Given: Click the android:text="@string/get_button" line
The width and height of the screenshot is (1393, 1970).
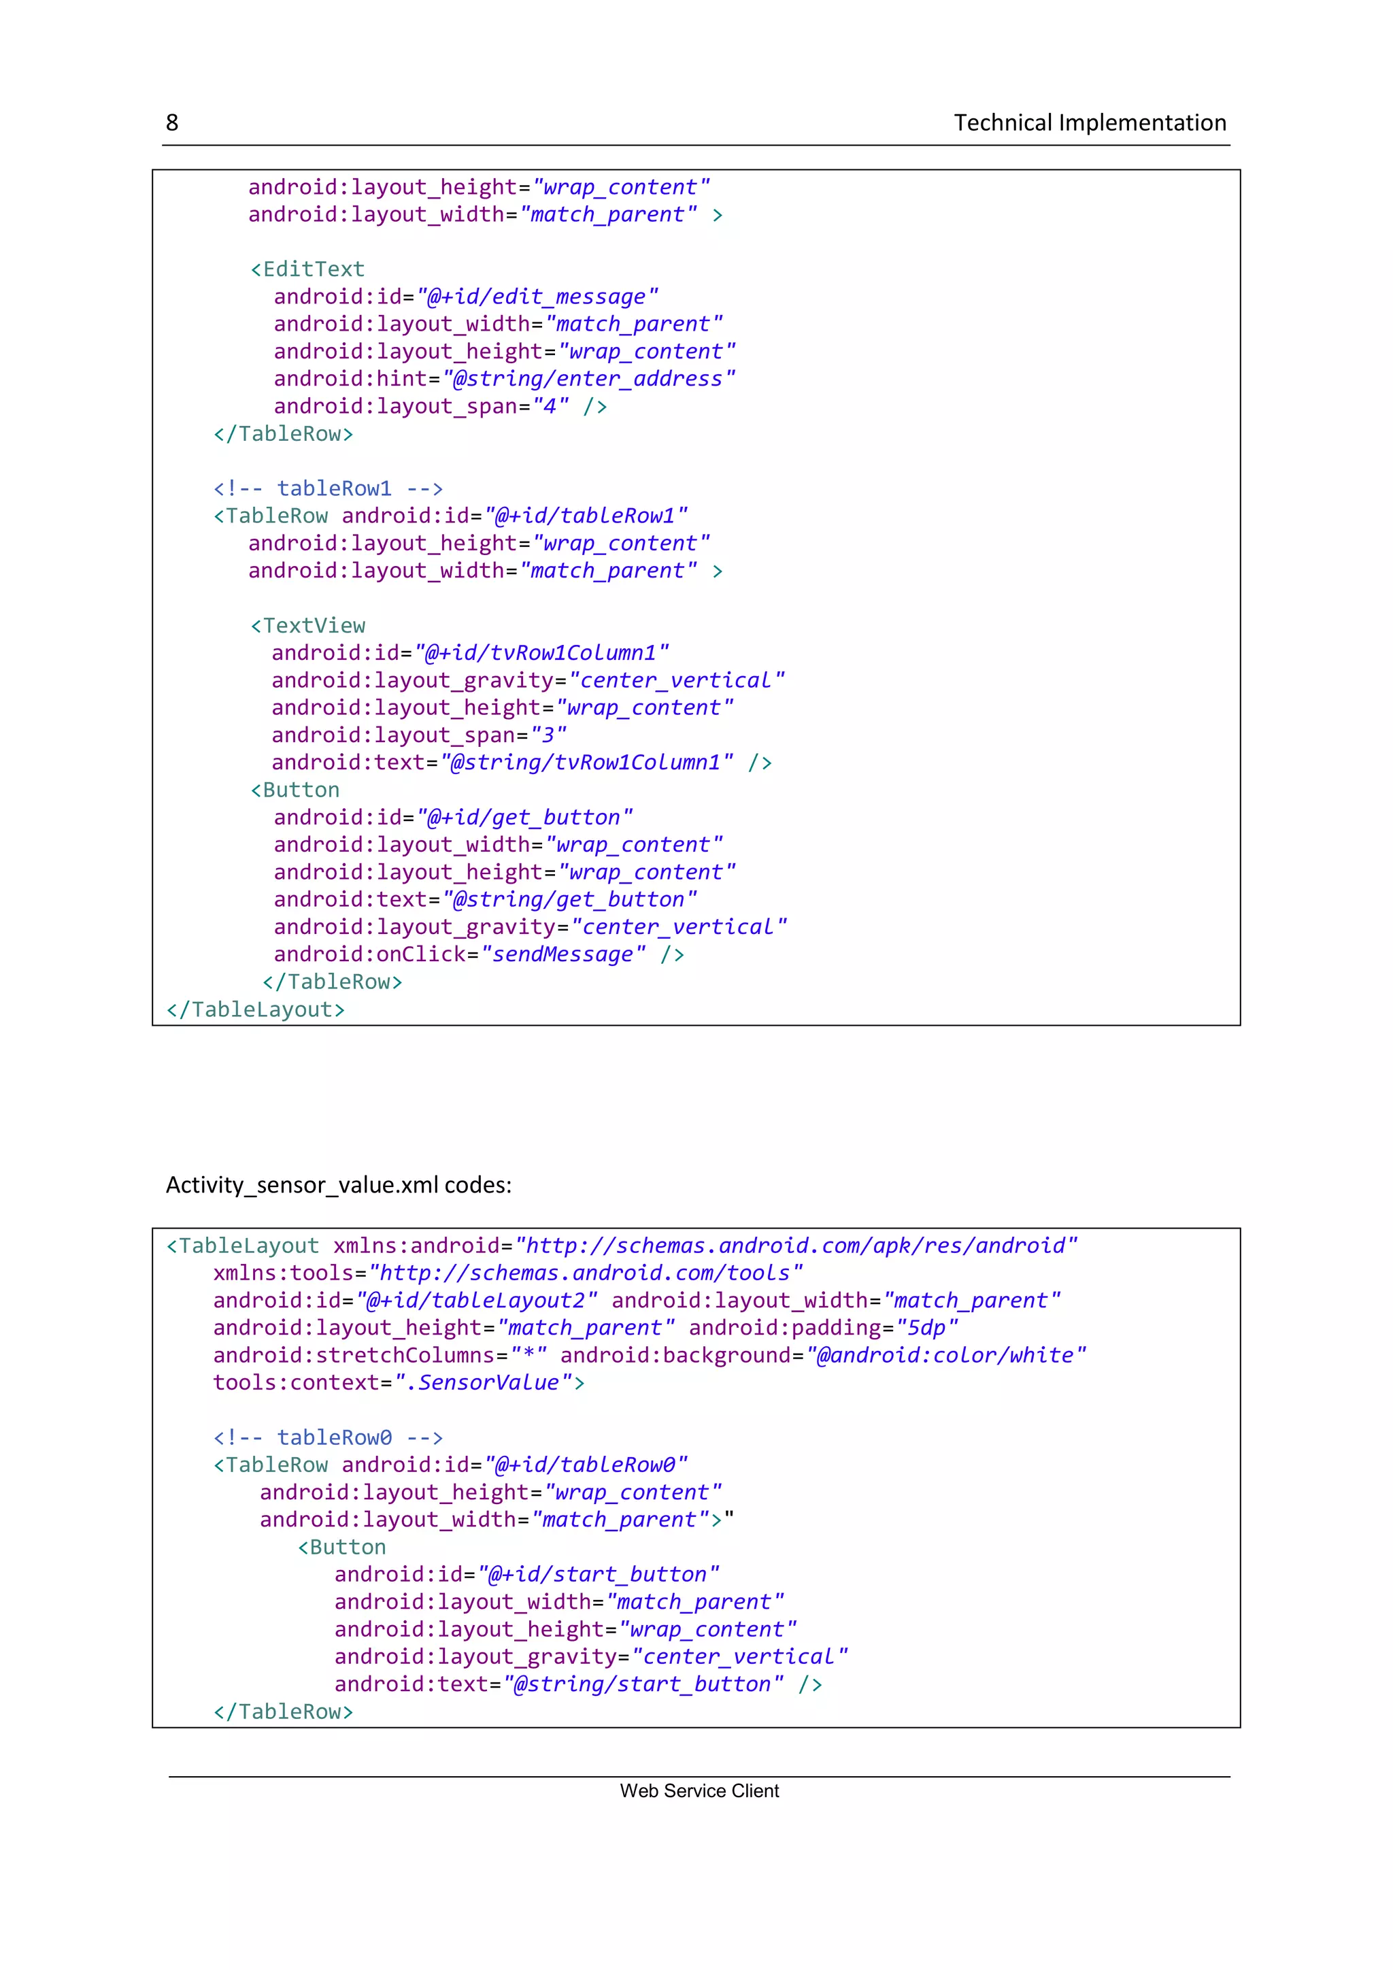Looking at the screenshot, I should (x=486, y=900).
